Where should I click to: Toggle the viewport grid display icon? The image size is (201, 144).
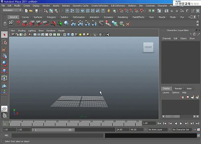pos(35,35)
